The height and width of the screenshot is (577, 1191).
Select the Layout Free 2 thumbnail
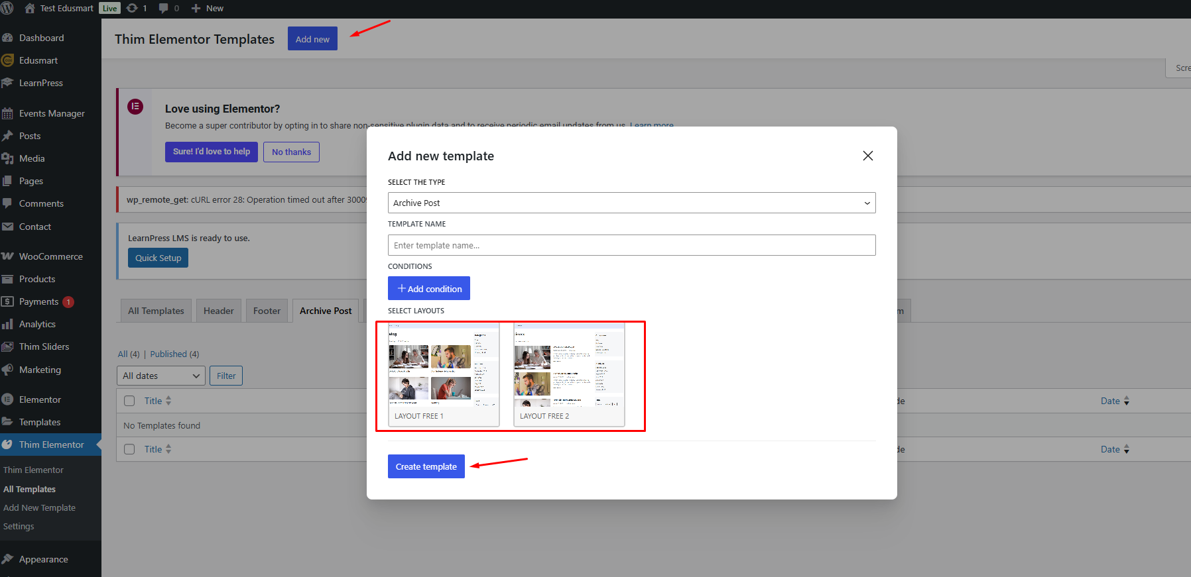point(569,374)
